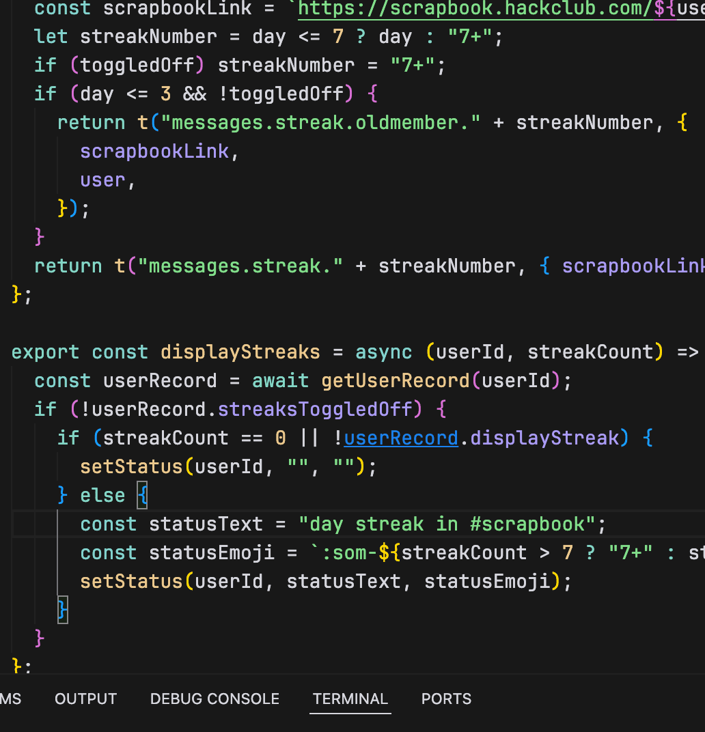Click the async keyword
The width and height of the screenshot is (705, 732).
click(x=383, y=352)
